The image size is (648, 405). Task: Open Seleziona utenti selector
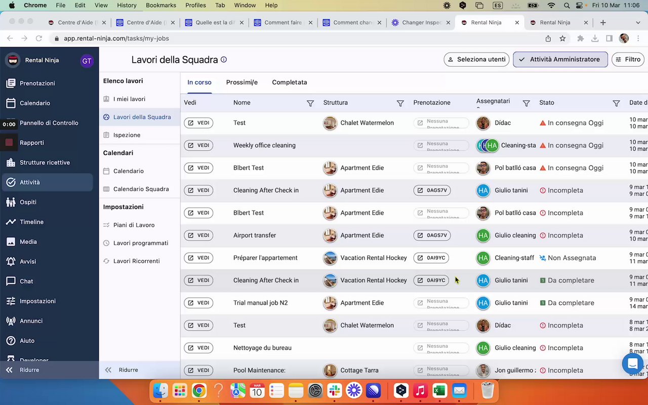pos(476,59)
